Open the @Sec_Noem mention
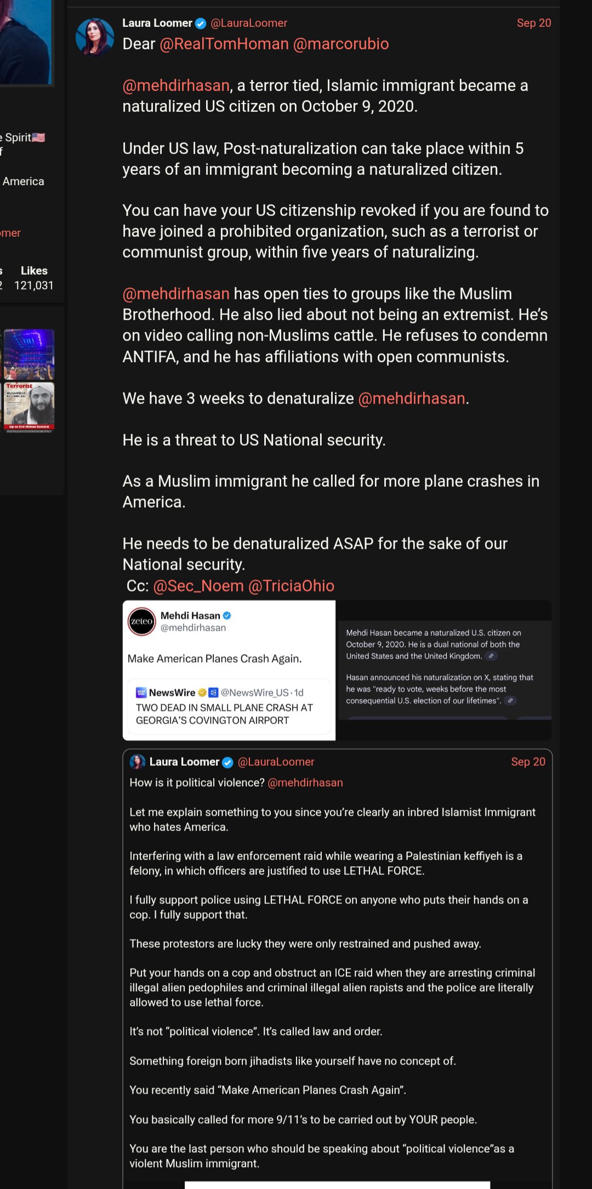 coord(198,586)
